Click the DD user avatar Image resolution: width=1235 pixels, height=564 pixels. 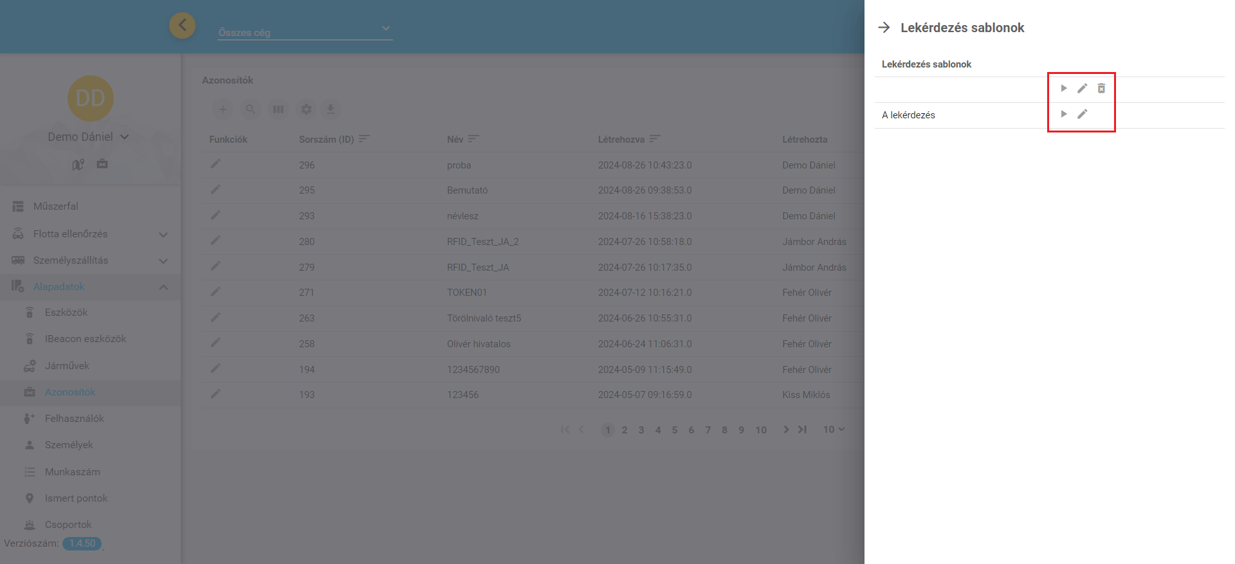click(91, 98)
